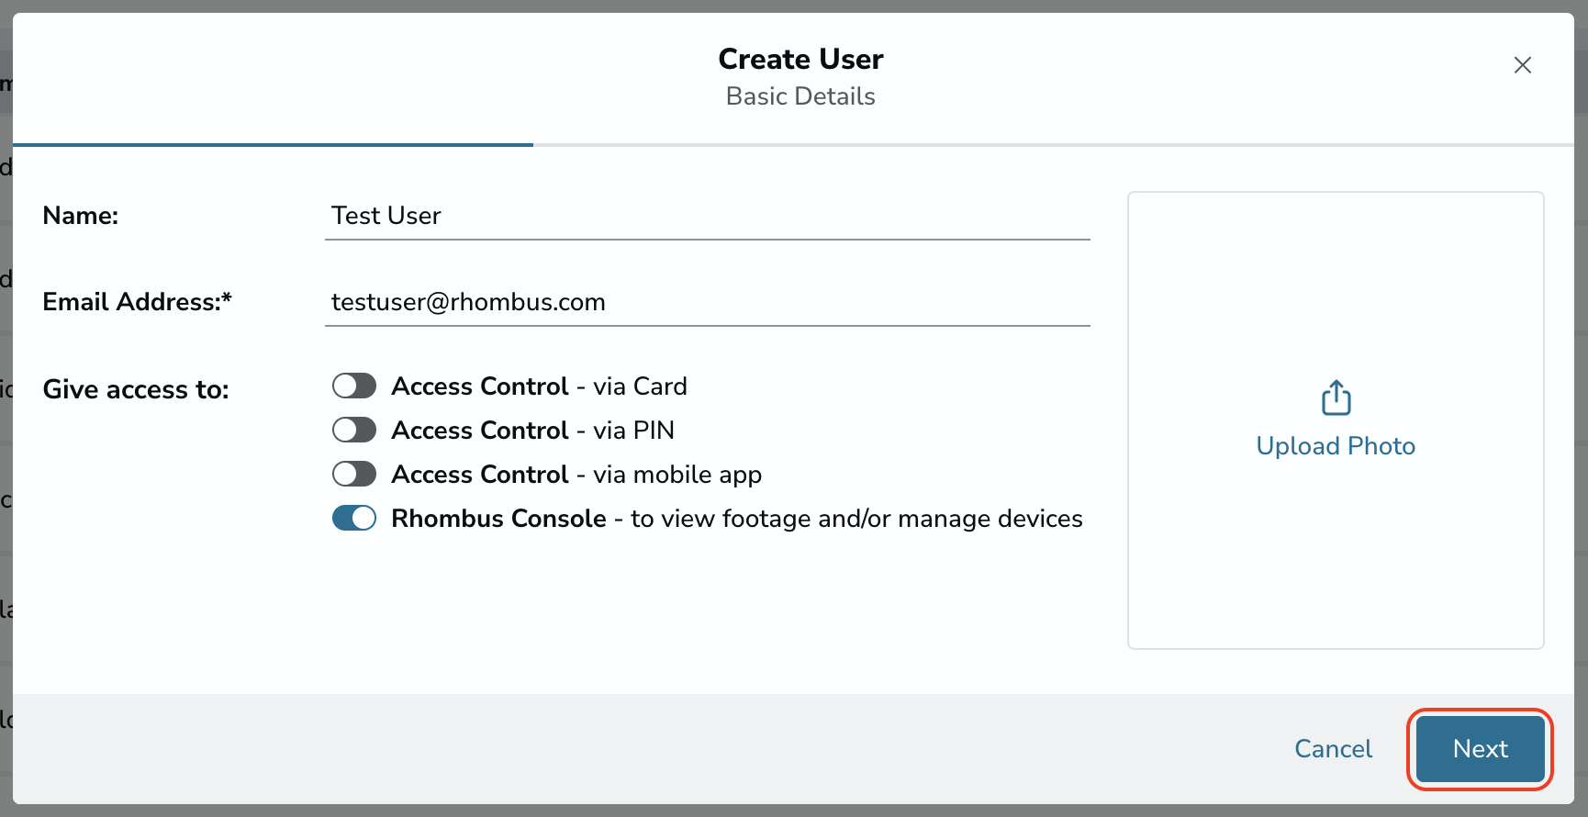Proceed with the Next button
The width and height of the screenshot is (1588, 817).
click(x=1480, y=749)
